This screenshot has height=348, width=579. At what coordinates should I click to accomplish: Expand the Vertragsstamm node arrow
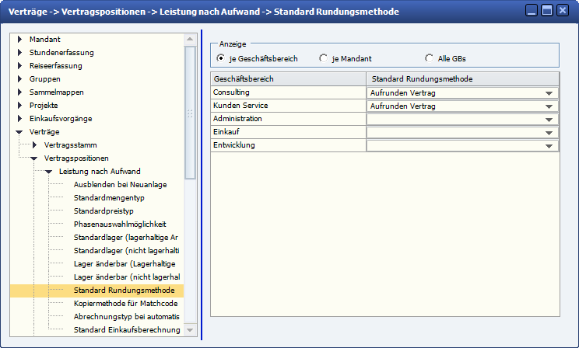[x=34, y=145]
